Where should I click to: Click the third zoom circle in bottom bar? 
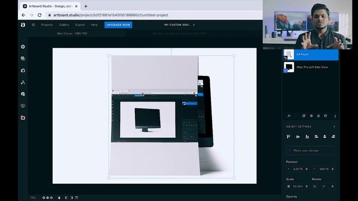click(51, 198)
